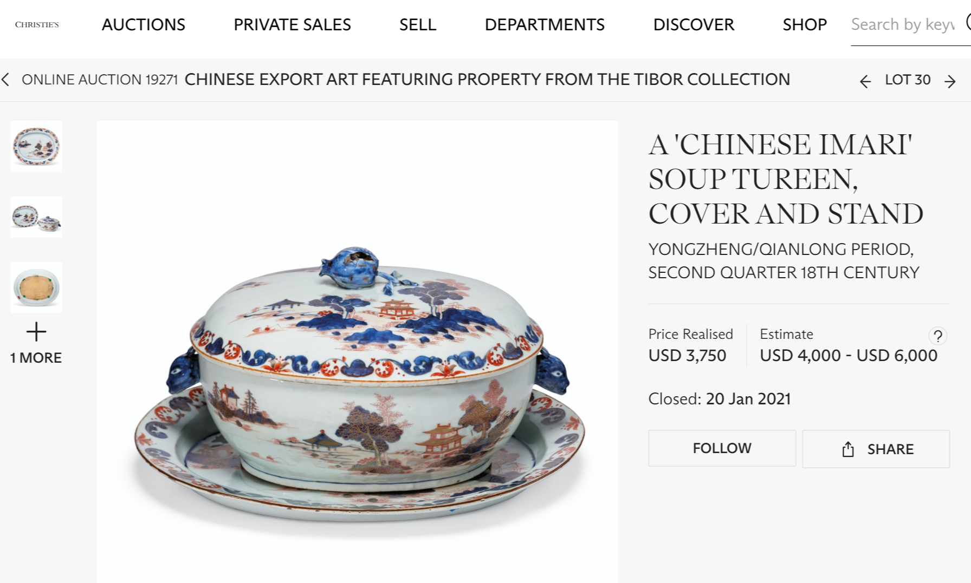Go to the next lot arrow

pos(950,81)
